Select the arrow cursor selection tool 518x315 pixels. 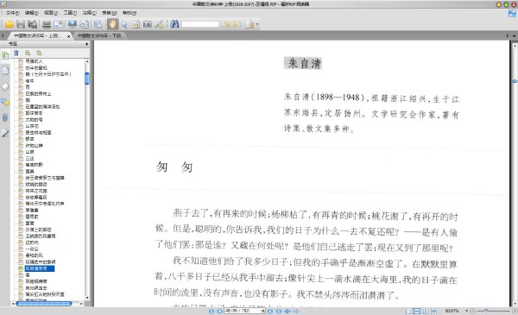124,24
